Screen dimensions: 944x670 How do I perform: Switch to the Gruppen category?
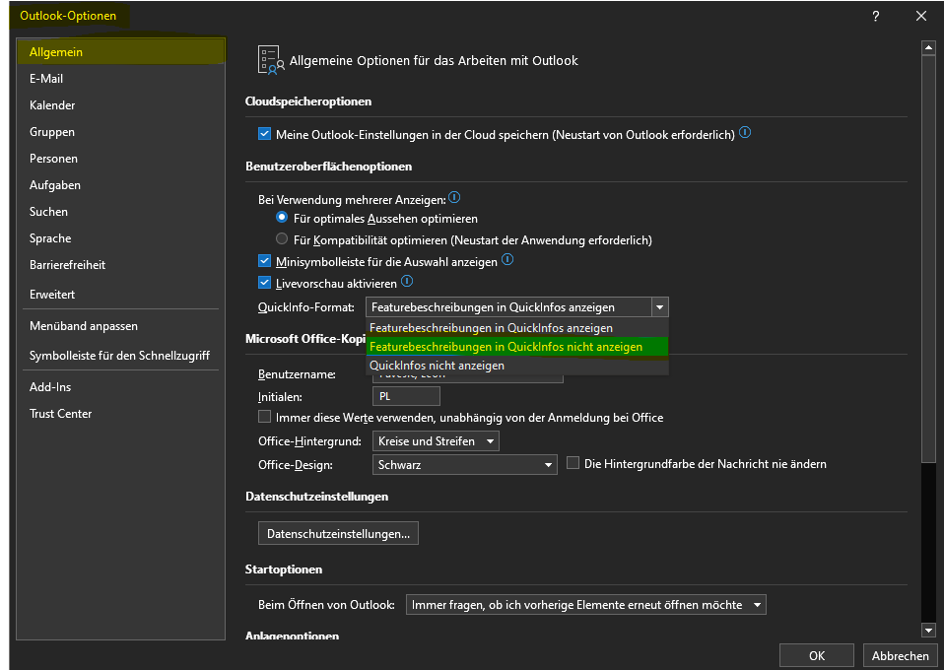121,131
